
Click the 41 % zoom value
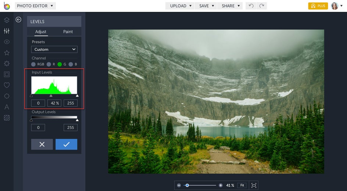point(230,185)
